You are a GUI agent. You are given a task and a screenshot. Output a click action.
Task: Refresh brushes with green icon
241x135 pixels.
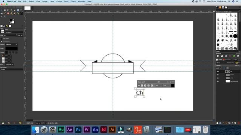(234, 56)
